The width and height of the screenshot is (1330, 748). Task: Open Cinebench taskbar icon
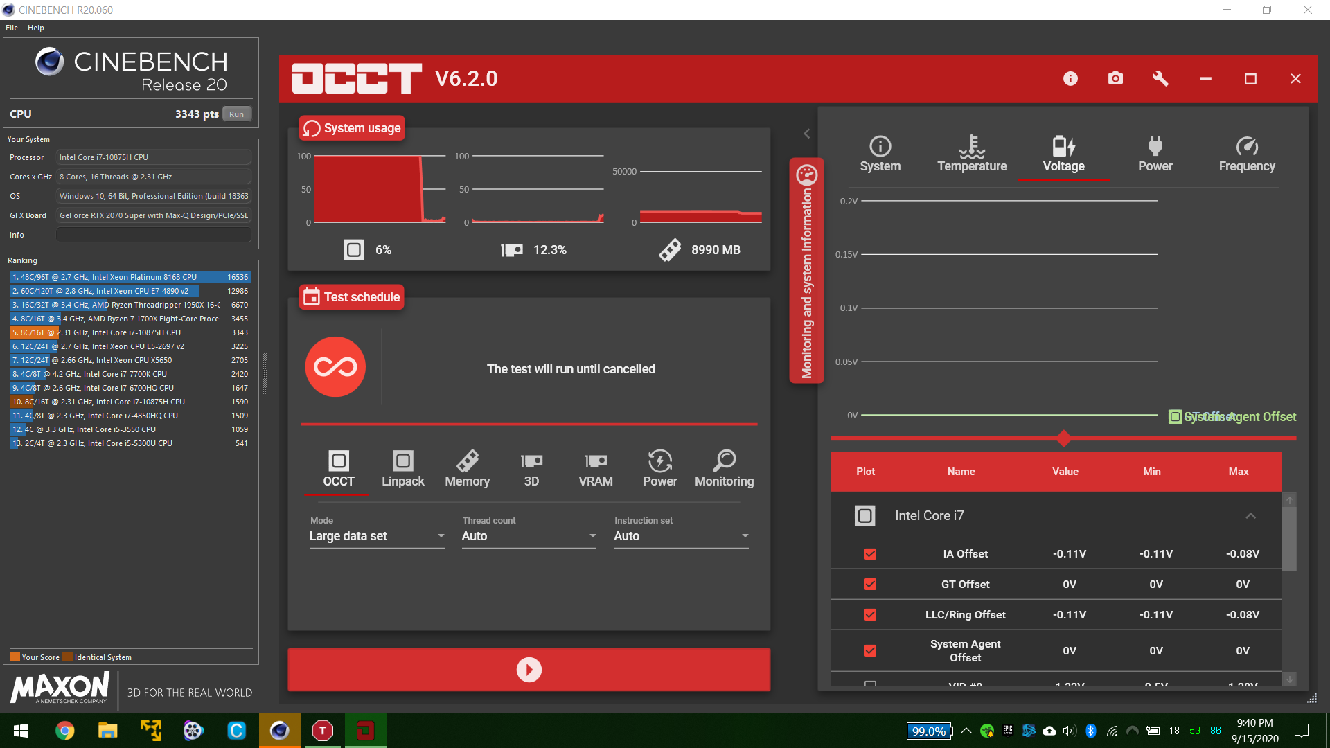coord(280,731)
